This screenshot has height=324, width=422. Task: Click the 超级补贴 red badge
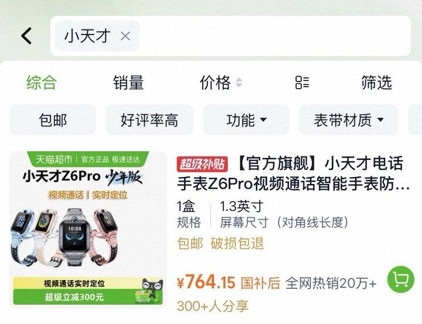202,164
